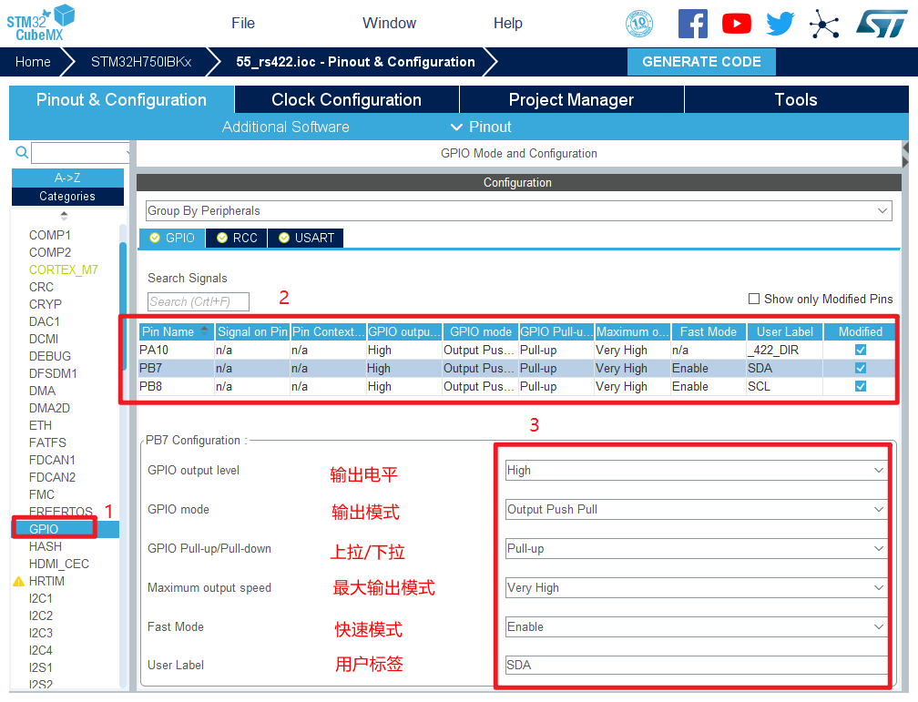Click the User Label field containing SDA
918x702 pixels.
click(696, 666)
